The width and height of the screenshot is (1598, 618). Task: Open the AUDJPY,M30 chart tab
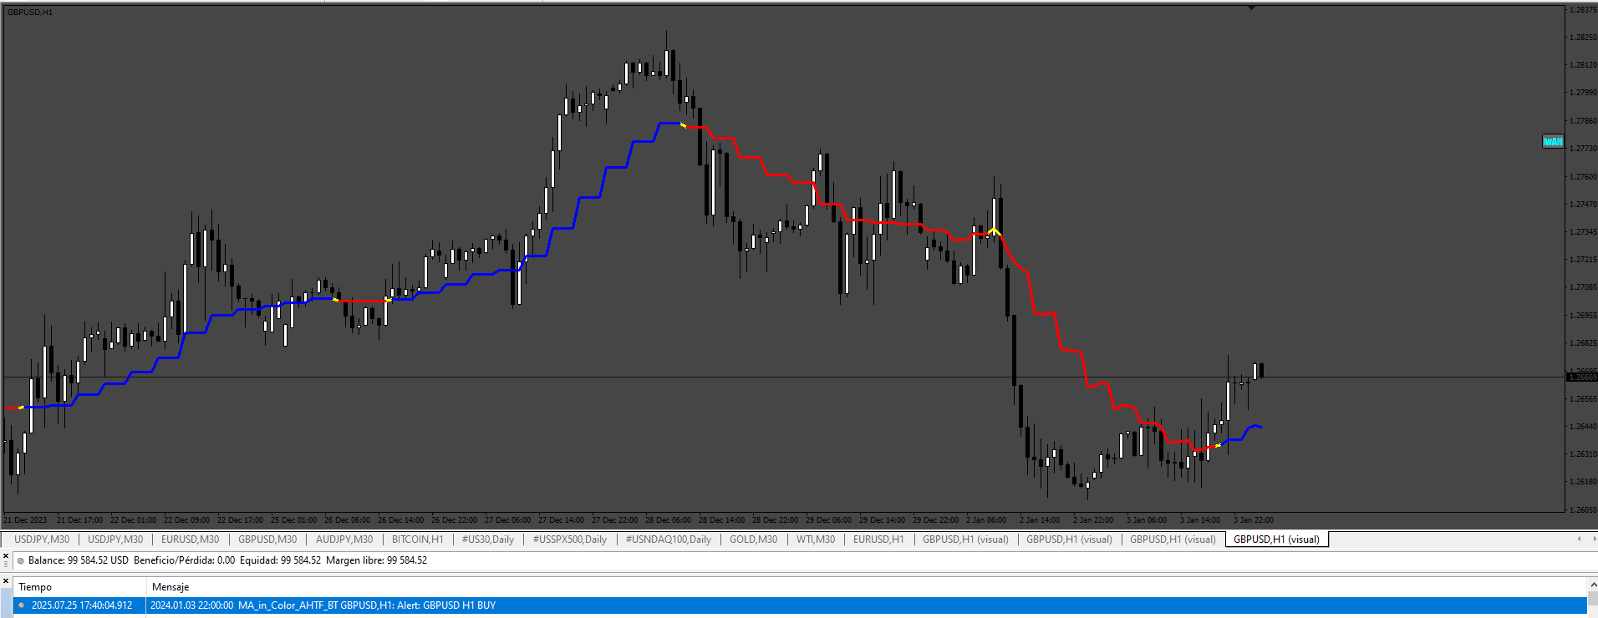click(x=344, y=539)
